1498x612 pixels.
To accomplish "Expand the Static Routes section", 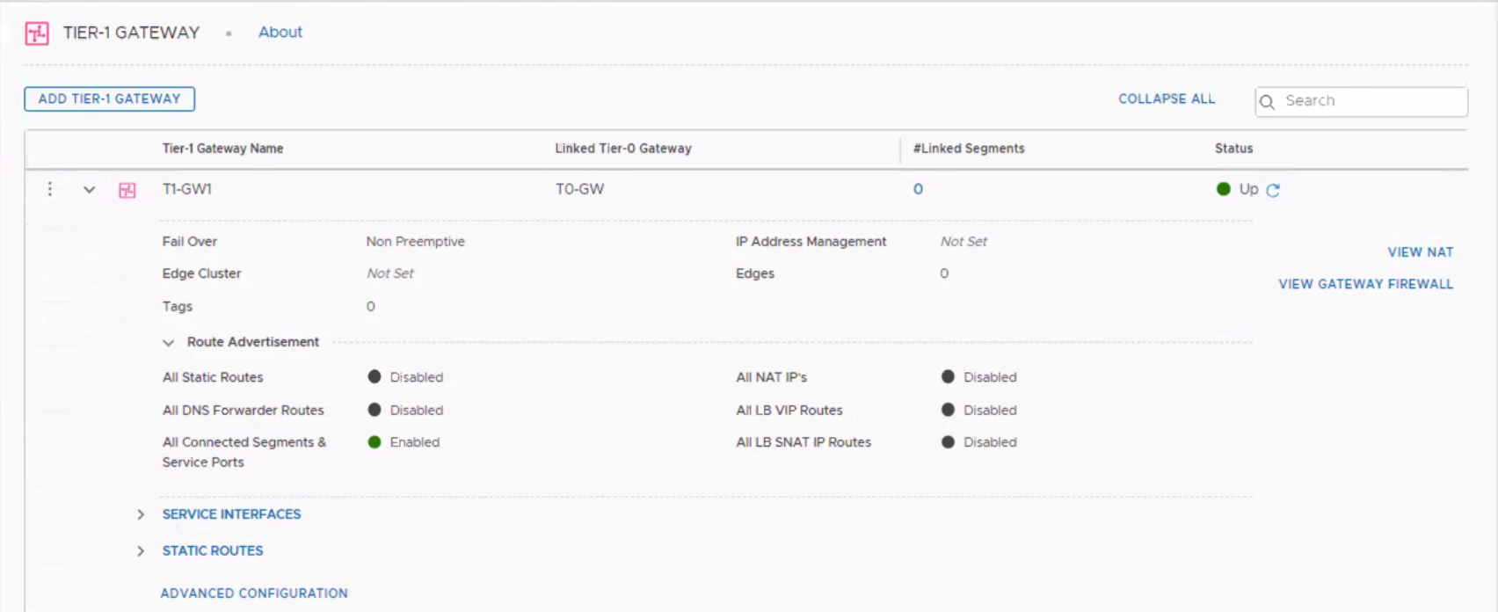I will pyautogui.click(x=141, y=551).
